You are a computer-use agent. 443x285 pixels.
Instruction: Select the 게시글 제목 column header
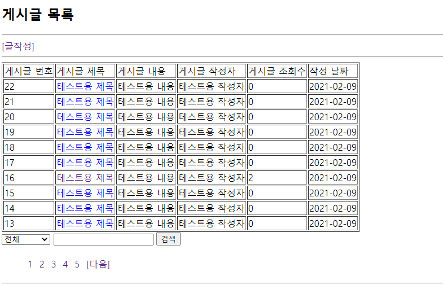tap(85, 71)
